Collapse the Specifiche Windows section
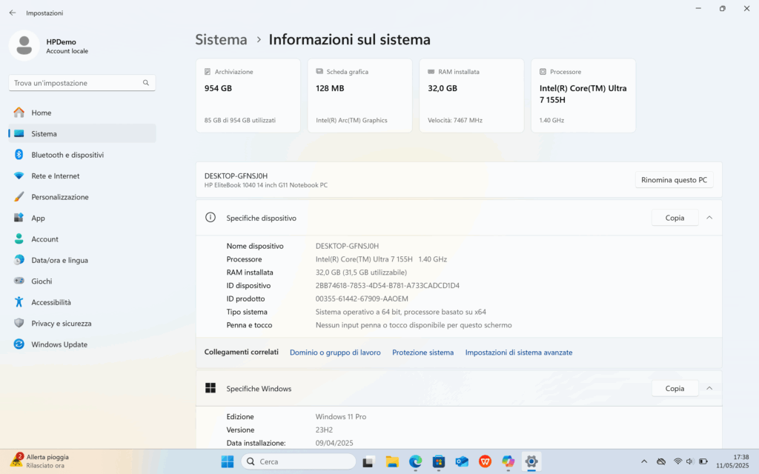This screenshot has height=474, width=759. pyautogui.click(x=709, y=388)
